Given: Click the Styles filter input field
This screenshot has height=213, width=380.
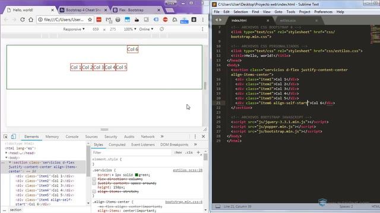Looking at the screenshot, I should [x=132, y=153].
